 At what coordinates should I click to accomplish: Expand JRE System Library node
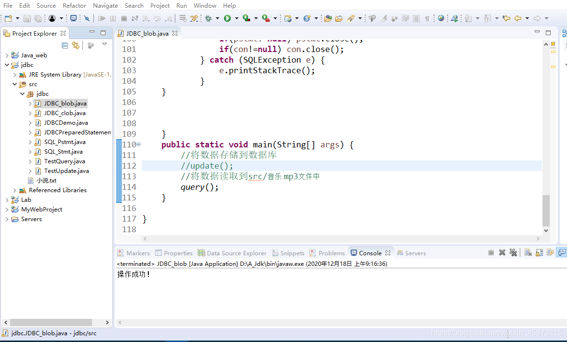click(x=14, y=75)
